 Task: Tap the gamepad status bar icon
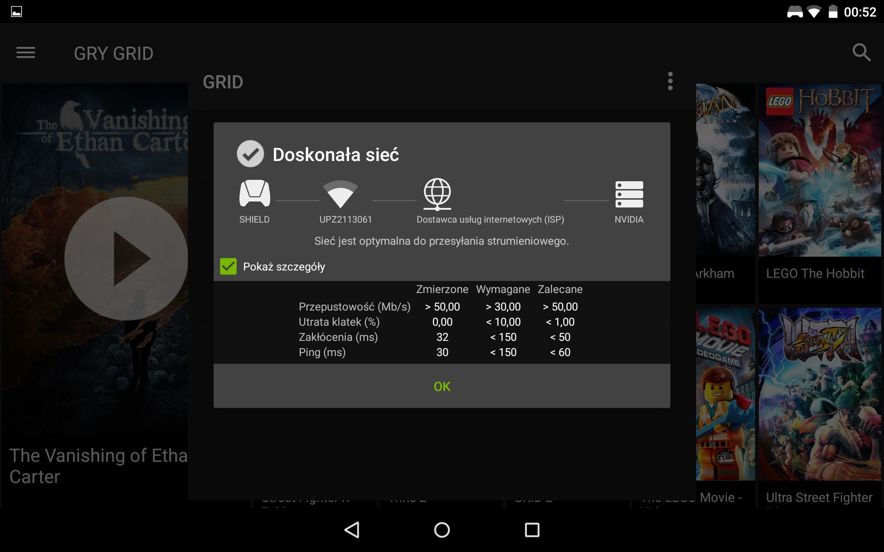coord(795,12)
